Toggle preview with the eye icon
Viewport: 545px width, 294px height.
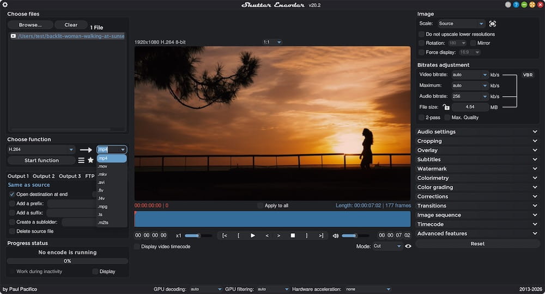(x=408, y=246)
